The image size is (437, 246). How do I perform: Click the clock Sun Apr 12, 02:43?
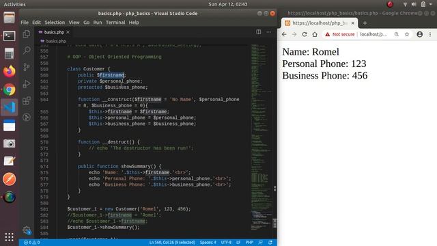click(227, 4)
